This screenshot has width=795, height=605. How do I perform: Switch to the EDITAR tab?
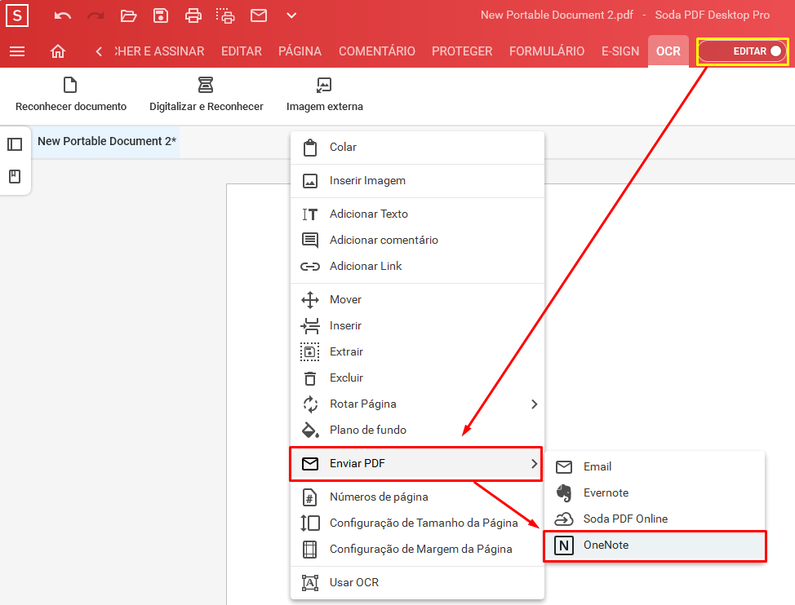coord(242,51)
